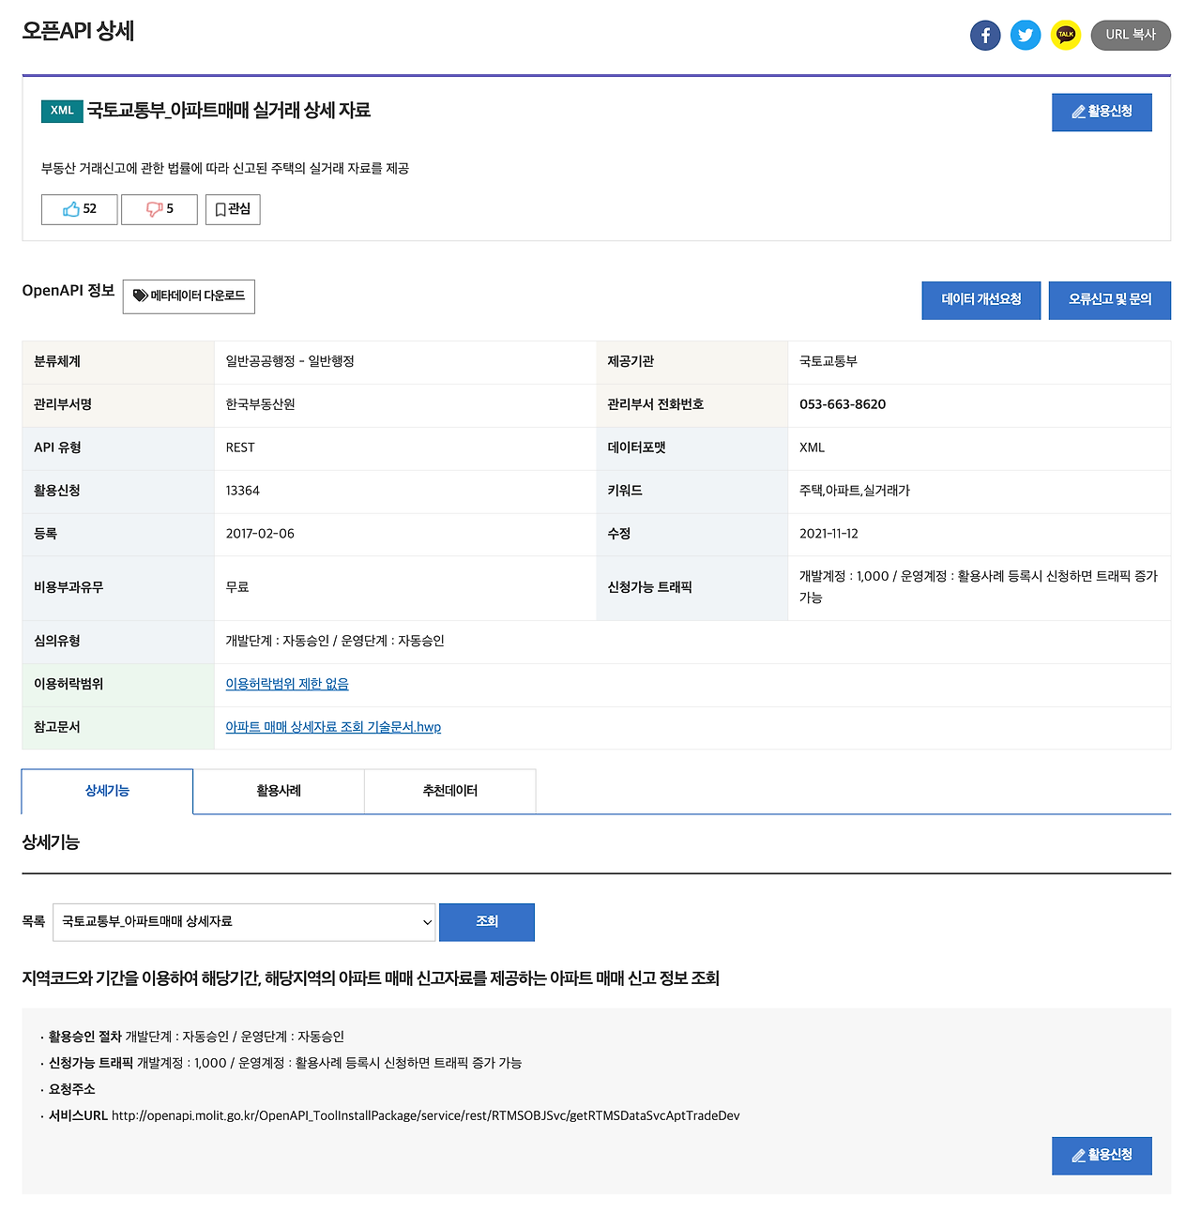Open the 데이터 개선요청 form
1201x1212 pixels.
[981, 300]
